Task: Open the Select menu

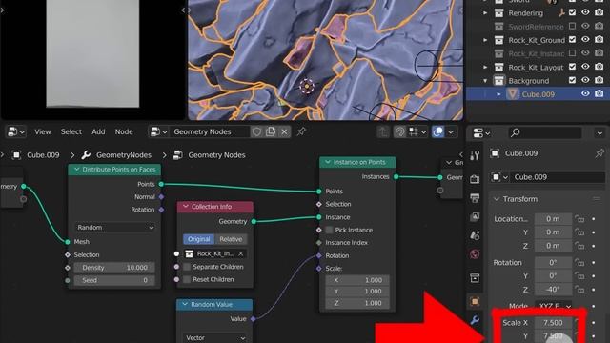Action: coord(71,131)
